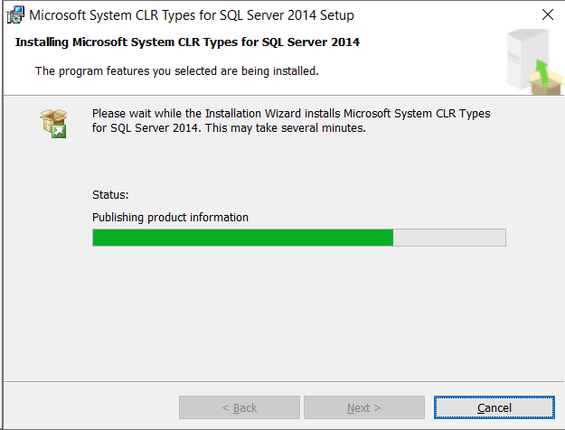Click the Setup window title text
Viewport: 565px width, 430px height.
pos(192,15)
